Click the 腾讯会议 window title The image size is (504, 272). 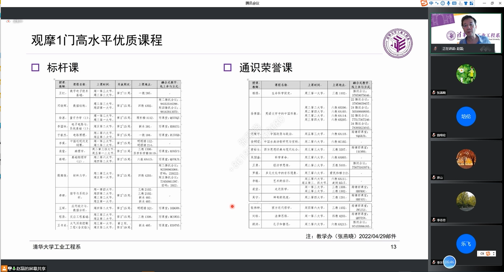pyautogui.click(x=252, y=3)
